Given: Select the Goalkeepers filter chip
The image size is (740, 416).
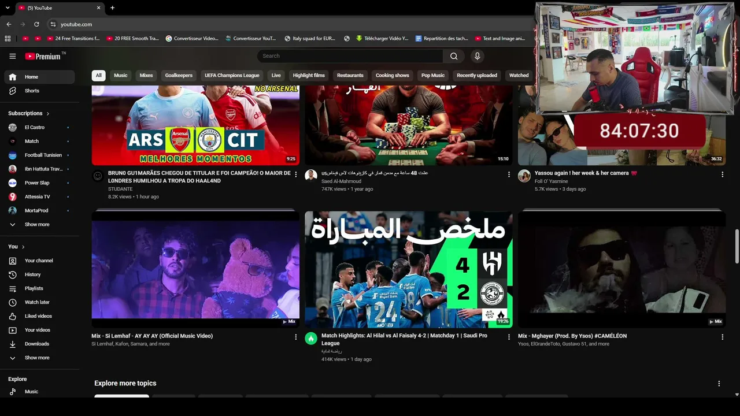Looking at the screenshot, I should pyautogui.click(x=179, y=75).
